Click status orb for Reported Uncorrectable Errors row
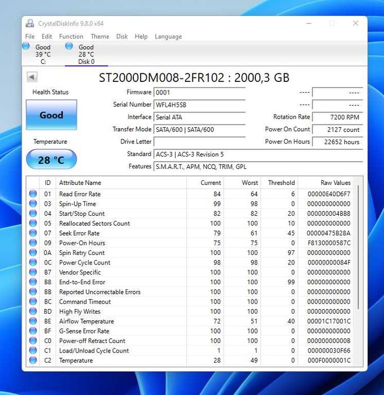384x395 pixels. tap(33, 292)
